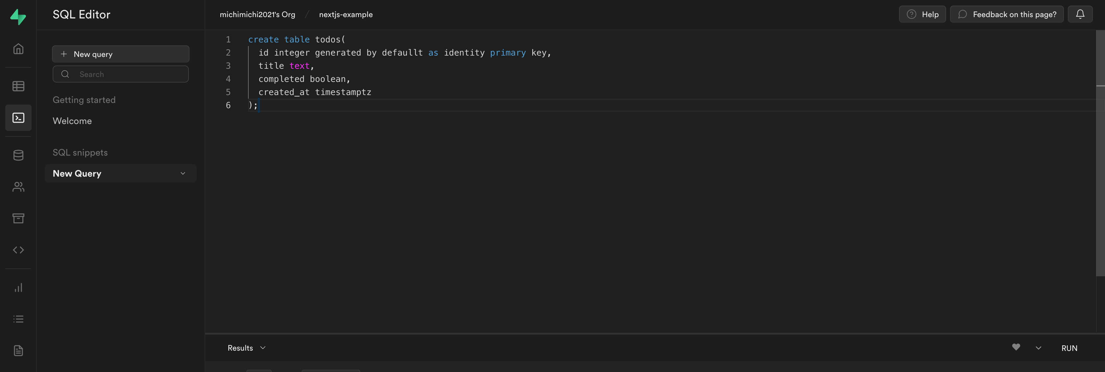The width and height of the screenshot is (1105, 372).
Task: Open the API Docs file icon
Action: point(18,350)
